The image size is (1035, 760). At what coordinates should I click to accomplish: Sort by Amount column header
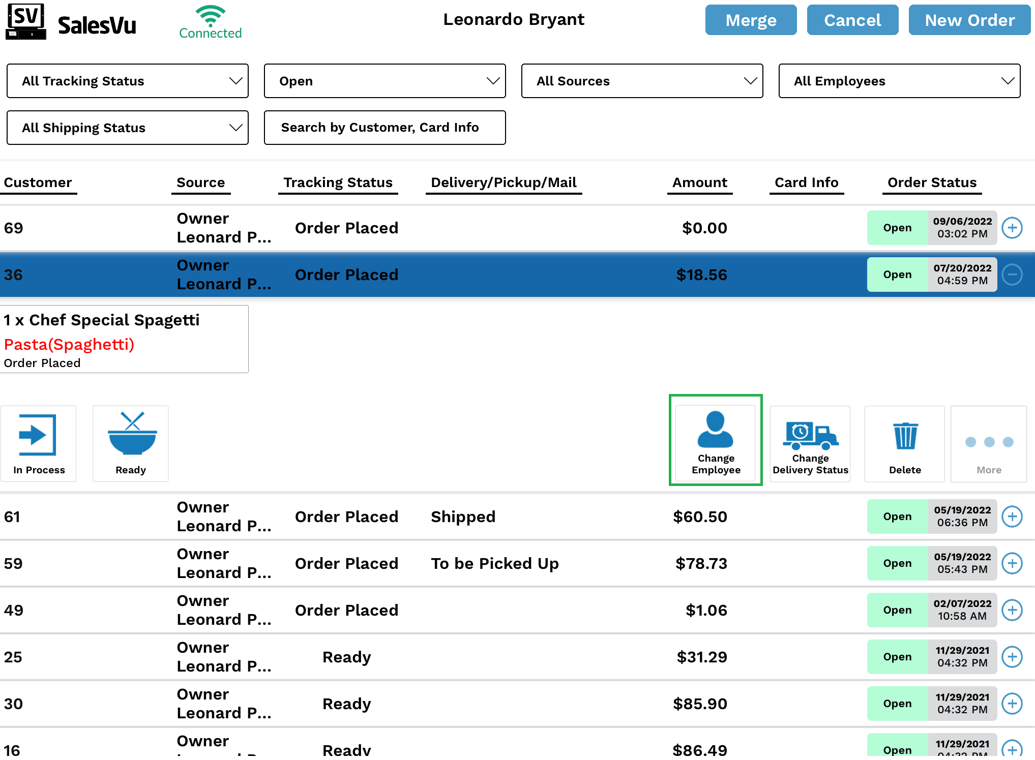pos(700,183)
